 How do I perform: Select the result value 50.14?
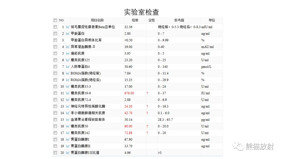point(128,120)
